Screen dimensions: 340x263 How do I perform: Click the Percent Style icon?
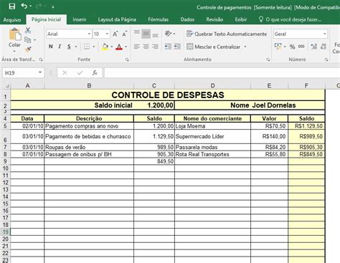292,47
